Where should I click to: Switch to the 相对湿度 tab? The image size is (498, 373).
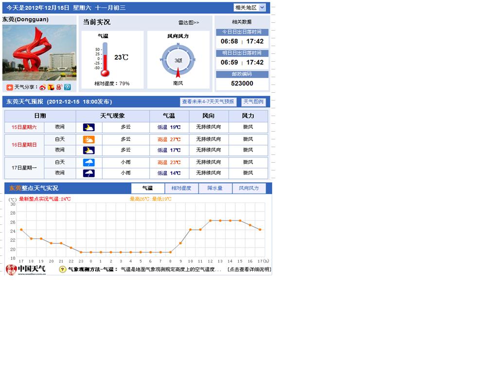(x=181, y=188)
